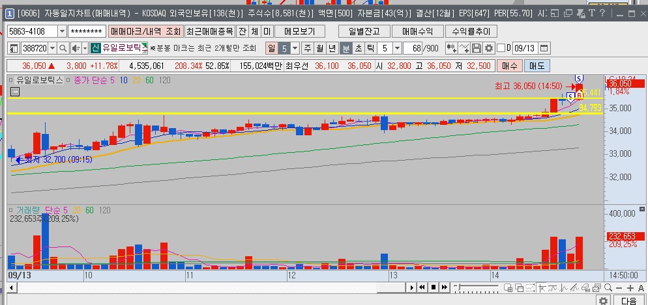Image resolution: width=648 pixels, height=305 pixels.
Task: Open 매매수익 trading profit
Action: pos(417,31)
